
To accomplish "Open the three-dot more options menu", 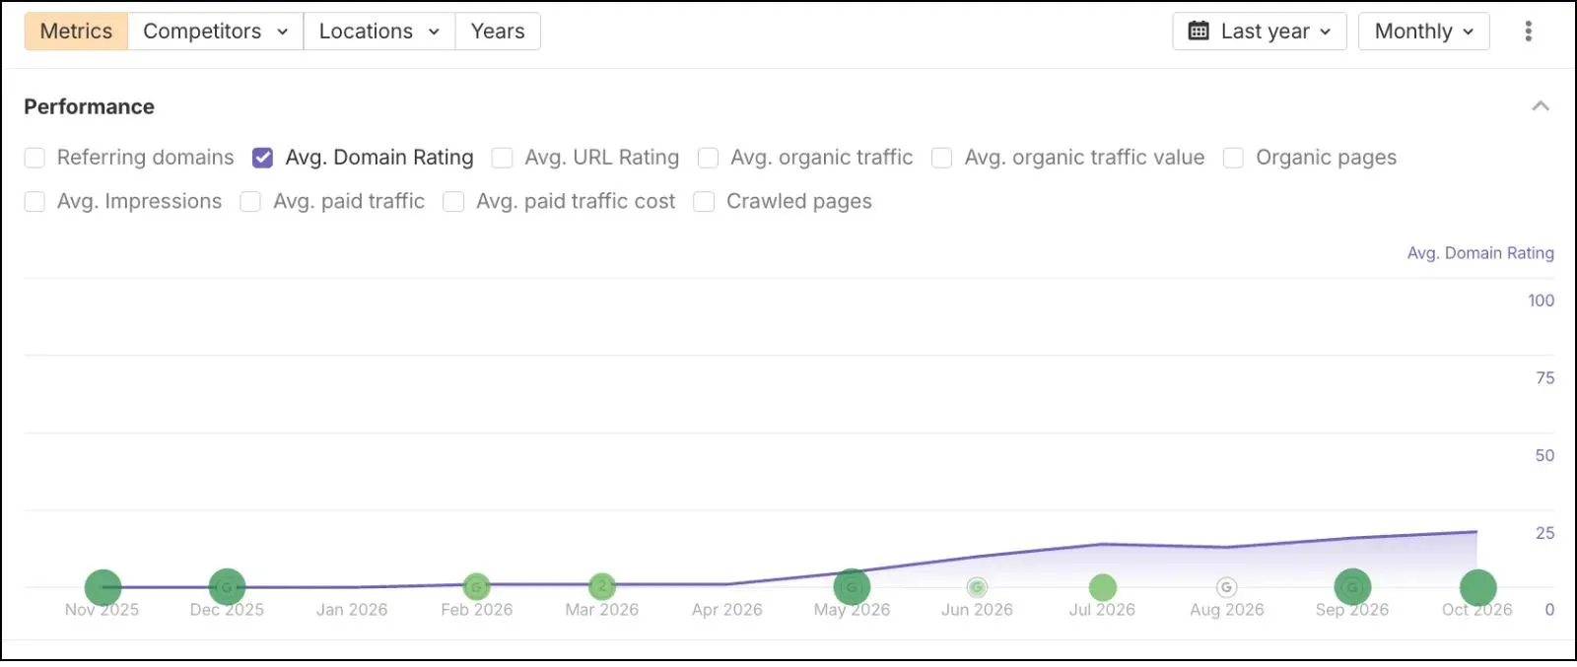I will pos(1528,32).
